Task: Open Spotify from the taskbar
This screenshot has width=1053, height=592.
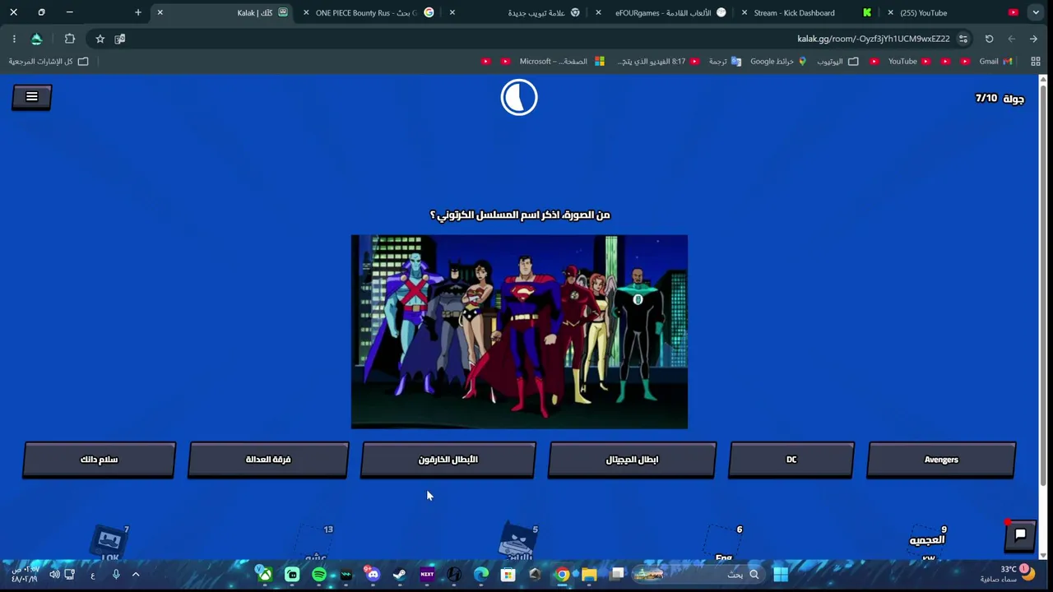Action: [319, 574]
